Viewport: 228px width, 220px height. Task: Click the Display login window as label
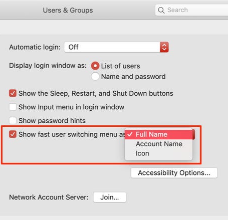[48, 66]
